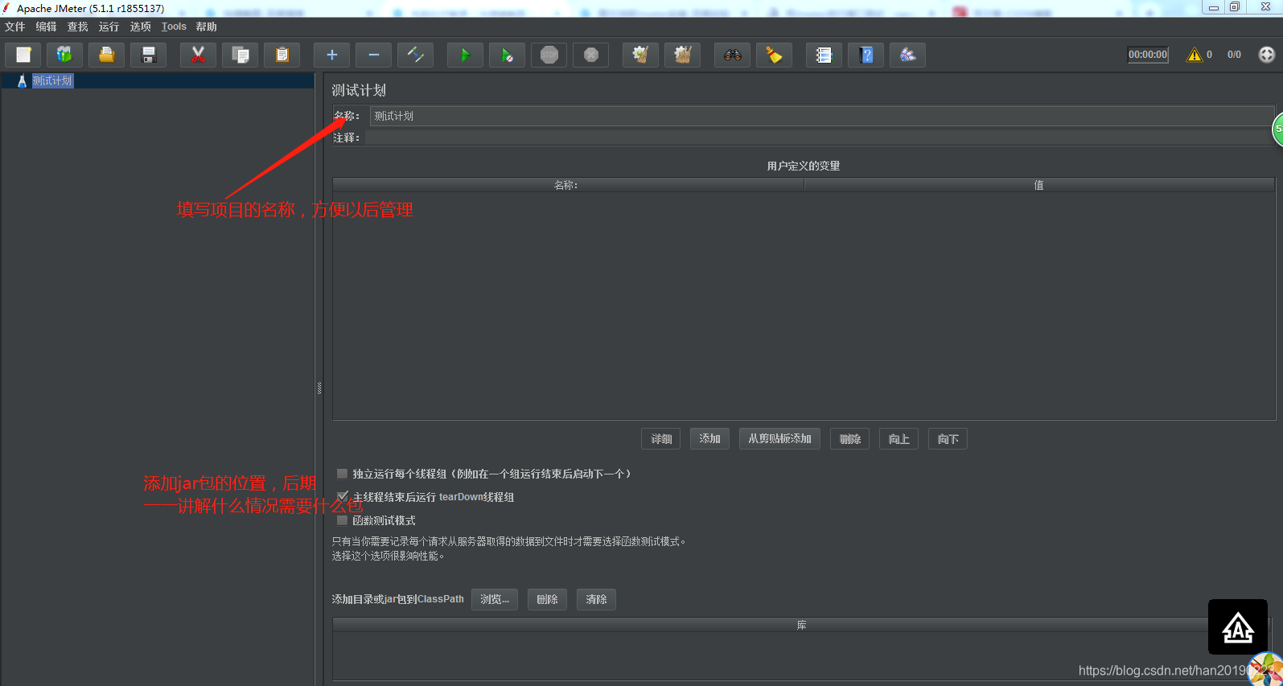Screen dimensions: 1283x686
Task: Clear results with the broom icon
Action: (640, 55)
